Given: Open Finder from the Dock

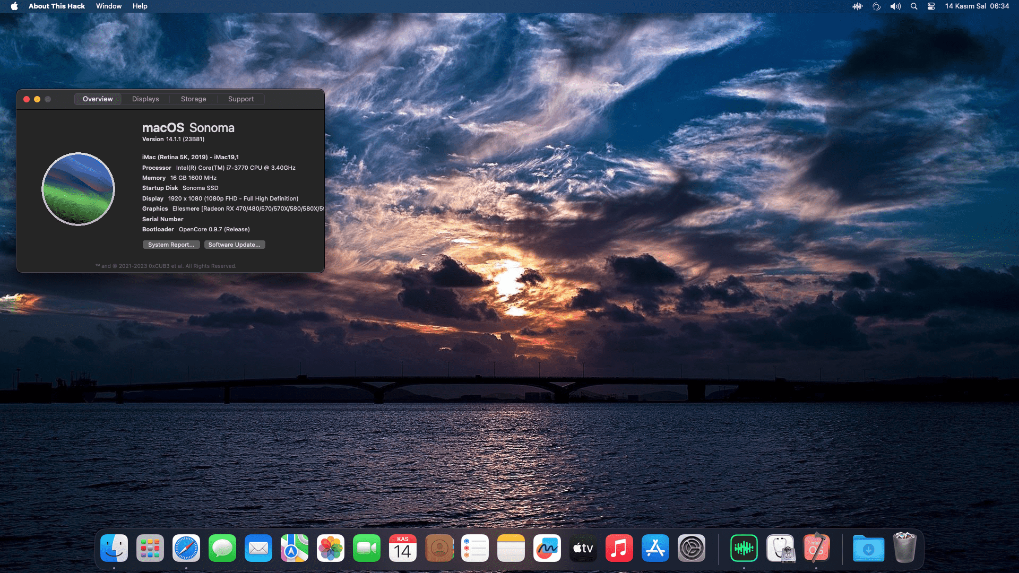Looking at the screenshot, I should [114, 548].
